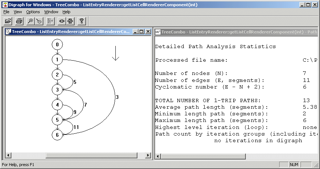Image resolution: width=320 pixels, height=169 pixels.
Task: Click the Zoom In magnifier icon
Action: (x=30, y=21)
